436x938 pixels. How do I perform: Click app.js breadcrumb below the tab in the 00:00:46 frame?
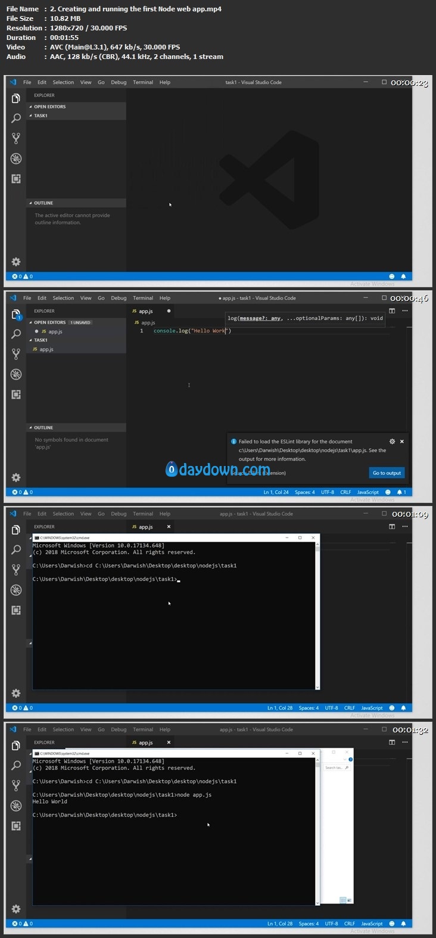coord(145,322)
